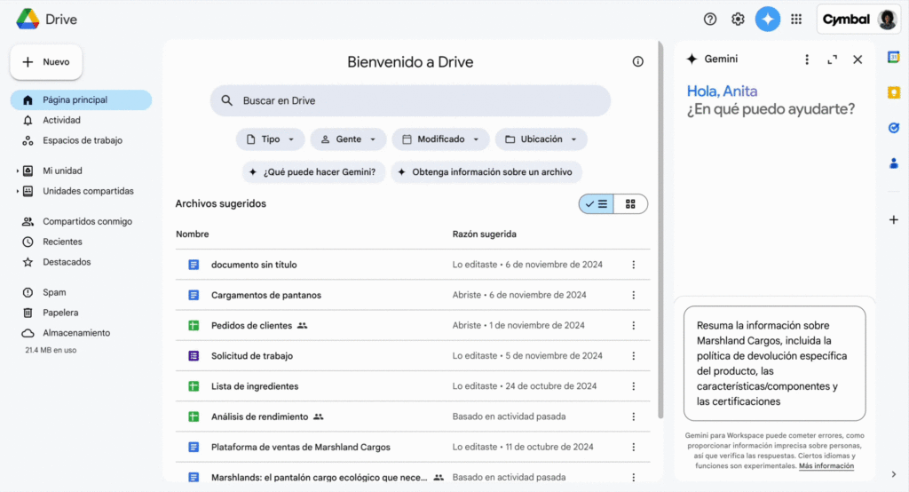Image resolution: width=909 pixels, height=492 pixels.
Task: Open more actions for Análisis de rendimiento
Action: point(633,417)
